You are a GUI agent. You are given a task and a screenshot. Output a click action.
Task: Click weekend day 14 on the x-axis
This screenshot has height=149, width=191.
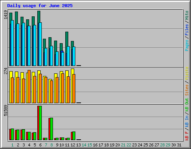(84, 145)
